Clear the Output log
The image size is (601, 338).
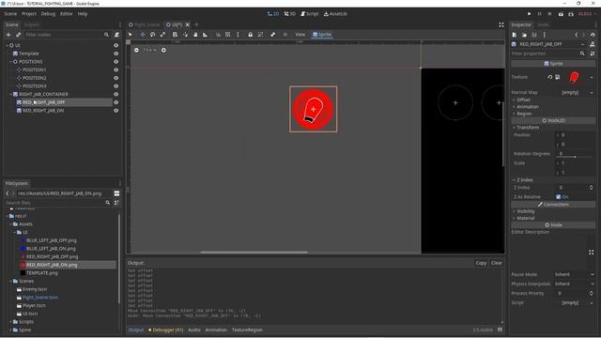[497, 263]
